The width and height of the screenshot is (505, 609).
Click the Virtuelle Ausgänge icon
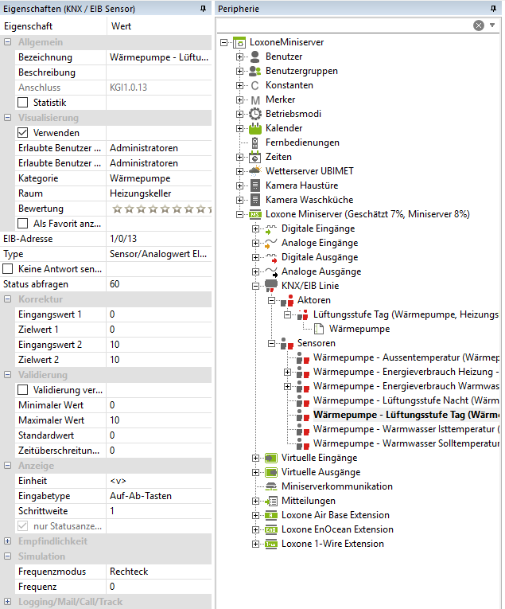coord(270,472)
